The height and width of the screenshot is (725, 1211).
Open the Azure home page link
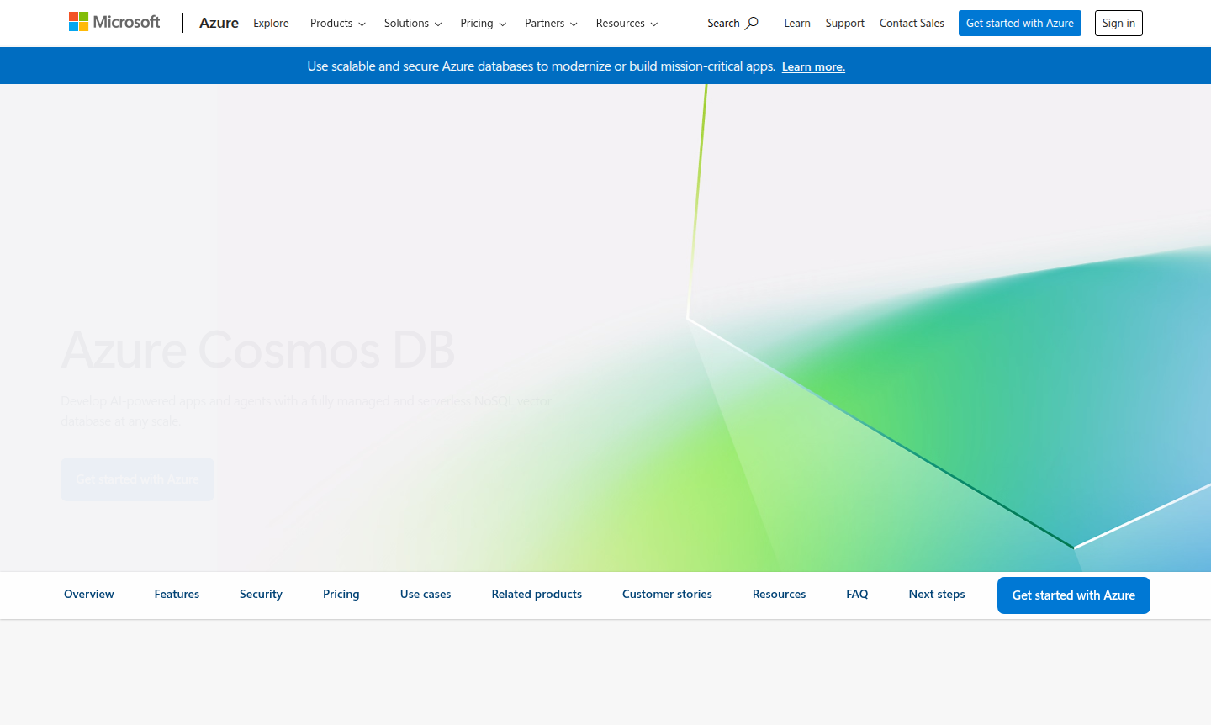tap(219, 23)
